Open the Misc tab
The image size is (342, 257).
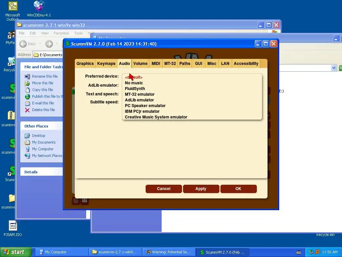coord(212,63)
